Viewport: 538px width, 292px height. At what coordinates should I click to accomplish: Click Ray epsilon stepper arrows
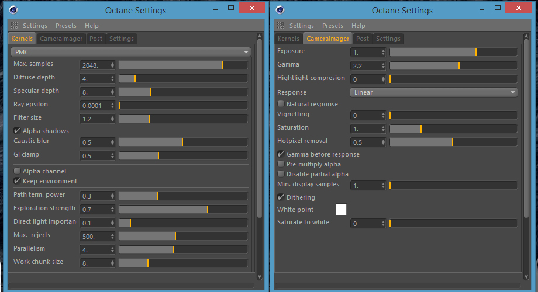[112, 106]
